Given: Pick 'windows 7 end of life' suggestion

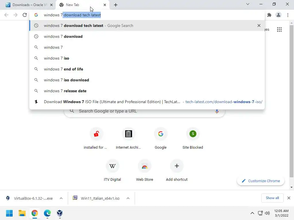Looking at the screenshot, I should click(147, 69).
